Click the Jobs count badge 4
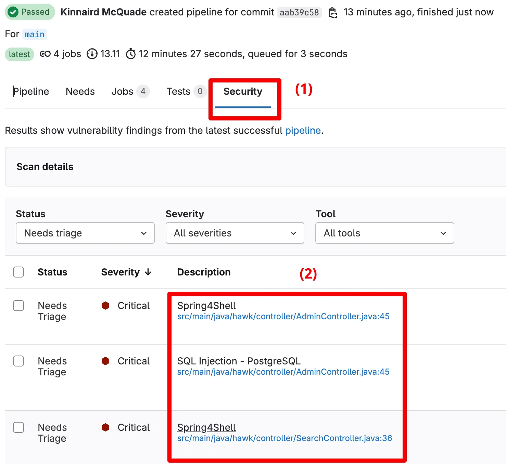The image size is (506, 464). point(143,91)
